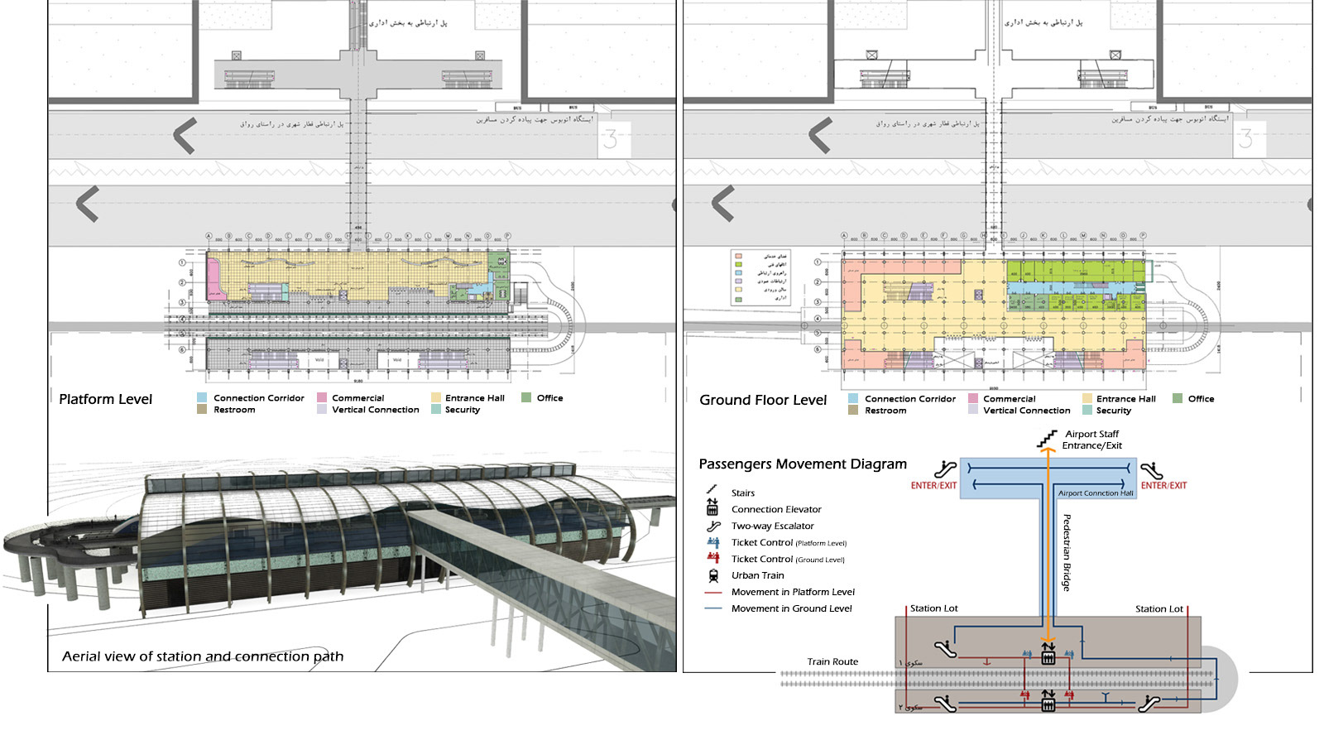Image resolution: width=1324 pixels, height=745 pixels.
Task: Click the Ground Floor Restroom color swatch
Action: point(853,410)
